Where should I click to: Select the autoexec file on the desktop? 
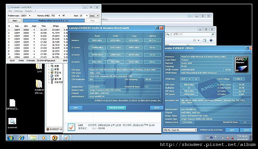[x=12, y=123]
